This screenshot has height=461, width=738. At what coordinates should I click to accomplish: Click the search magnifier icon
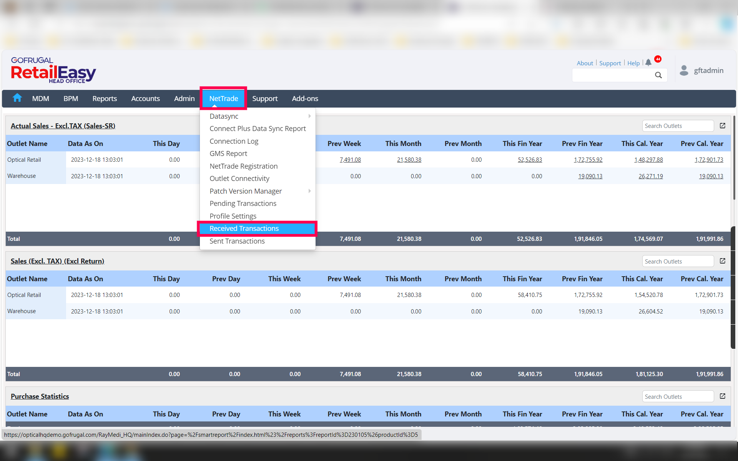click(x=658, y=75)
